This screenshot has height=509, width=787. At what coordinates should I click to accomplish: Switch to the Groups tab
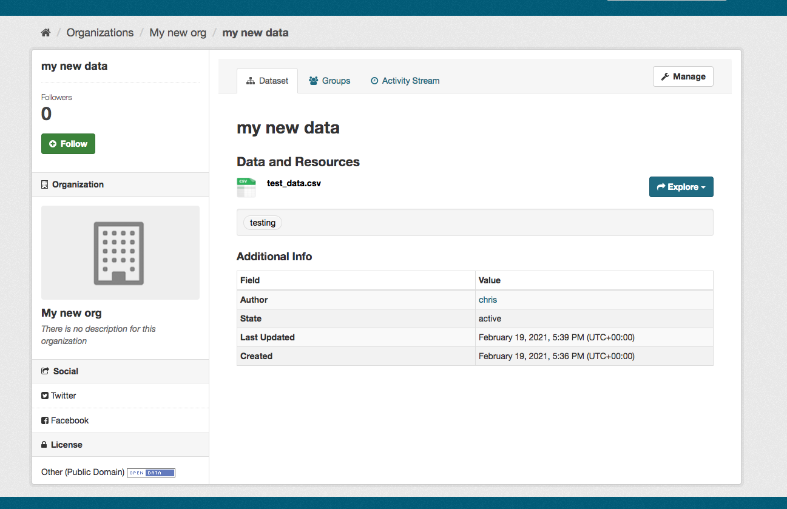pyautogui.click(x=329, y=81)
